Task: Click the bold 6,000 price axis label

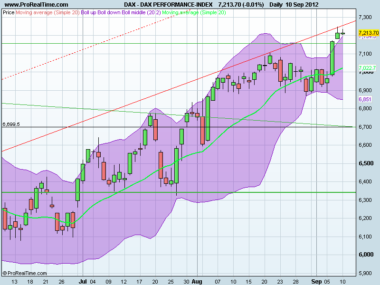Action: coord(366,255)
